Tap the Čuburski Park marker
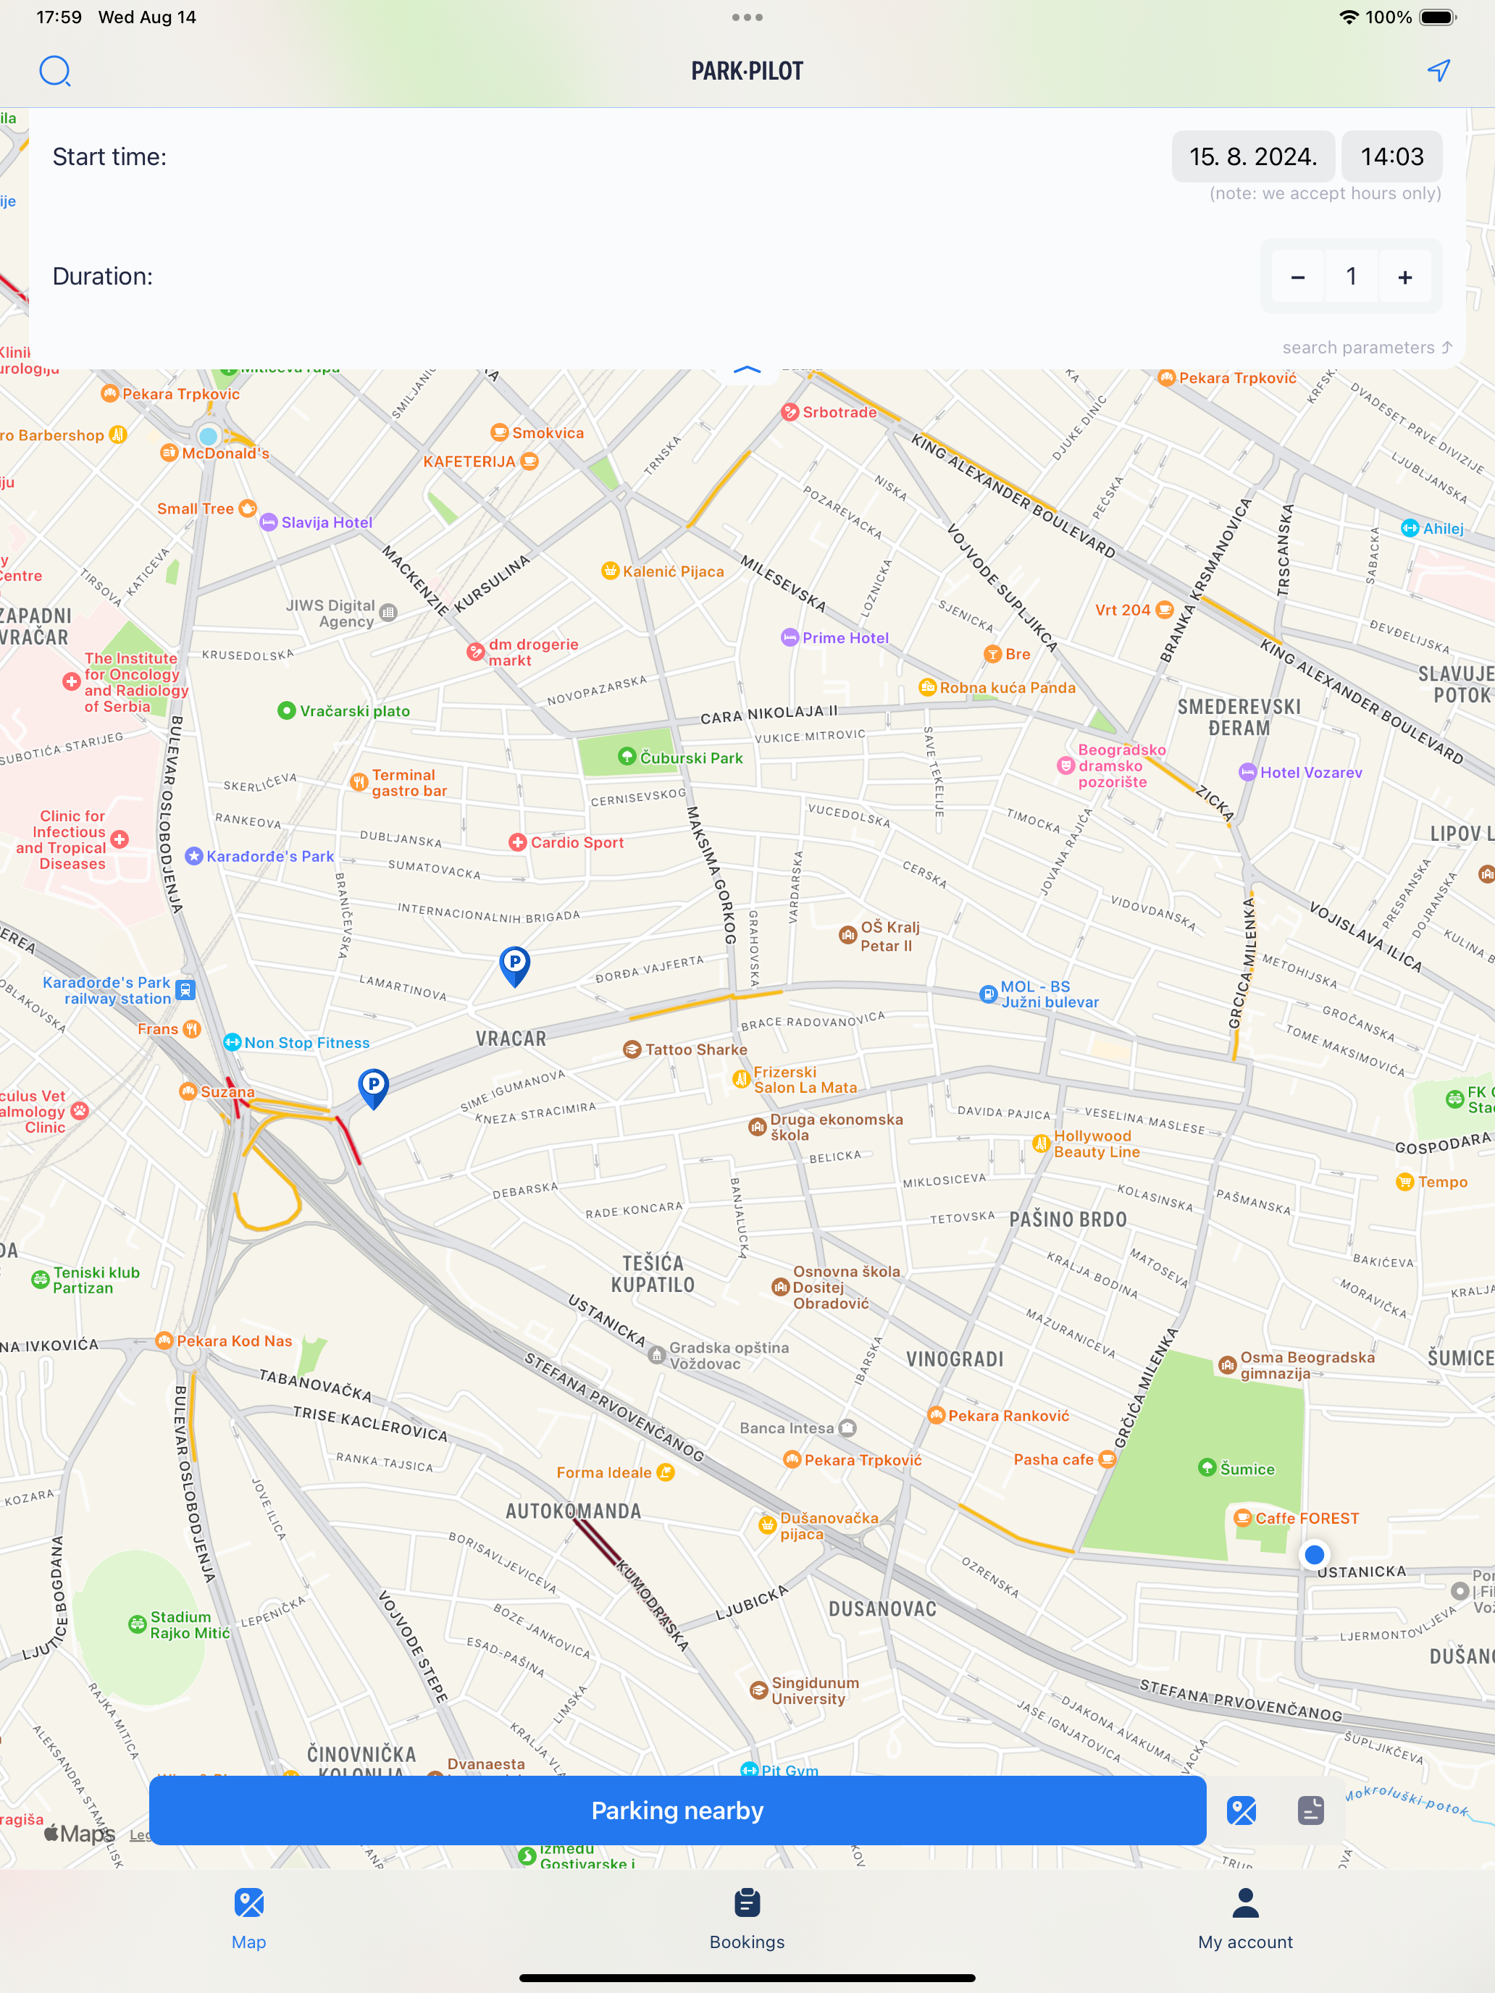The width and height of the screenshot is (1495, 1993). tap(627, 757)
